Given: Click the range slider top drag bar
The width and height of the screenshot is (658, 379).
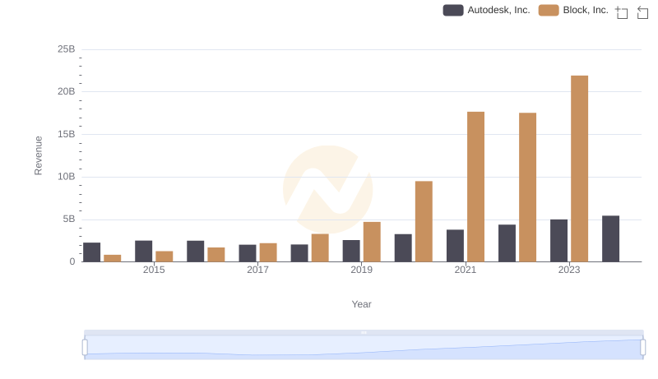Looking at the screenshot, I should tap(364, 332).
